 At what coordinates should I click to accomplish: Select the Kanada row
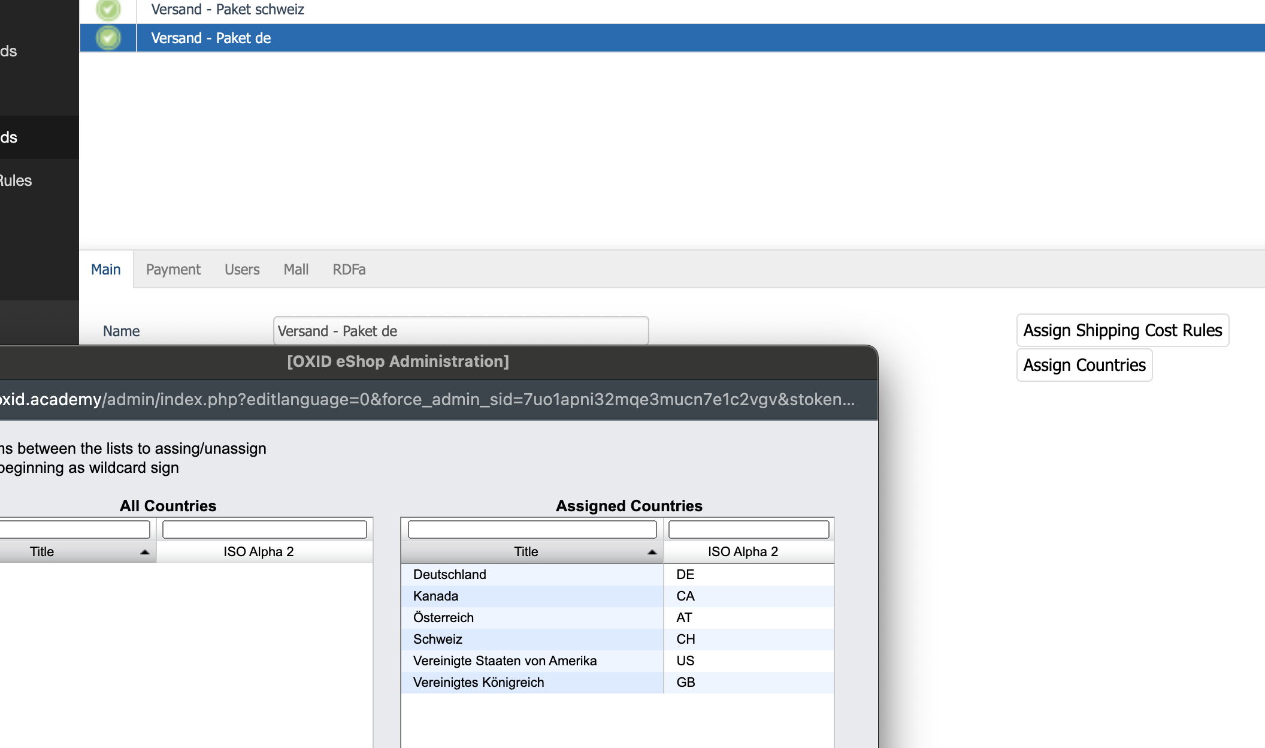click(x=436, y=596)
